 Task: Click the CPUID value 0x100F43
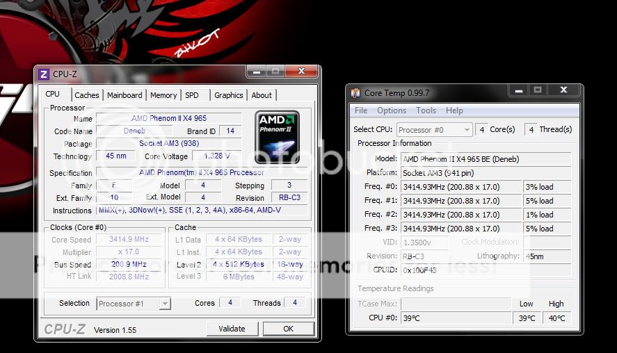click(x=486, y=270)
